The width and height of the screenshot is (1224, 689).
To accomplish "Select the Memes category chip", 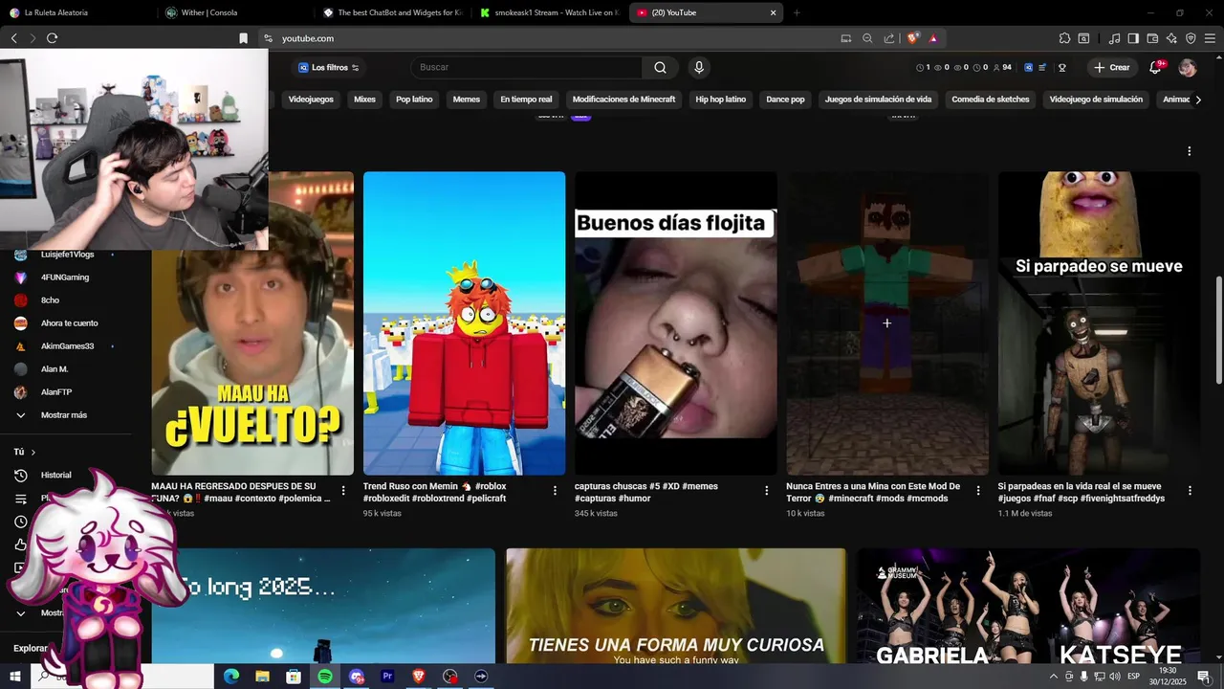I will click(x=467, y=100).
